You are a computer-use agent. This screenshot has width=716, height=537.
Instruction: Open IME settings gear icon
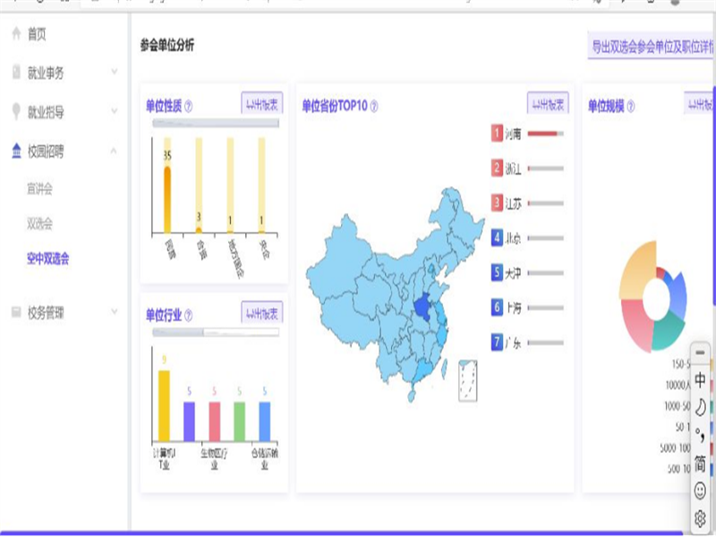click(700, 517)
